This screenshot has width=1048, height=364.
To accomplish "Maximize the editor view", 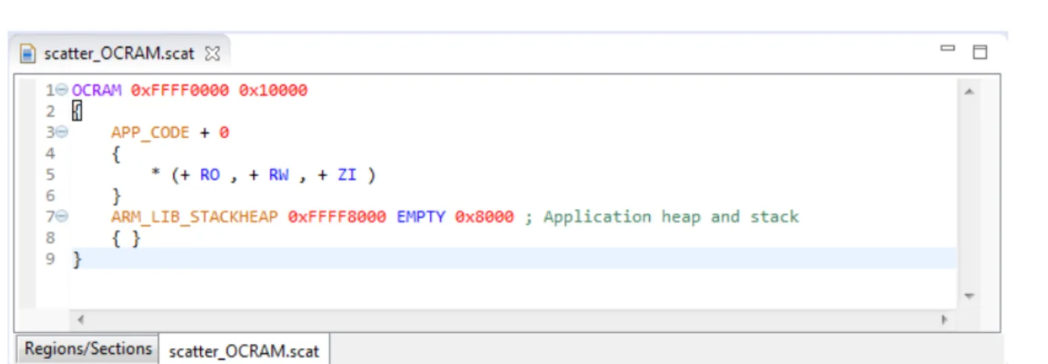I will tap(980, 52).
